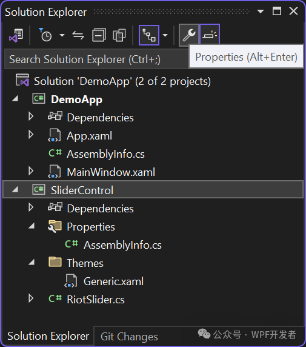The width and height of the screenshot is (306, 347).
Task: Toggle the Preview Selected Items button
Action: (210, 35)
